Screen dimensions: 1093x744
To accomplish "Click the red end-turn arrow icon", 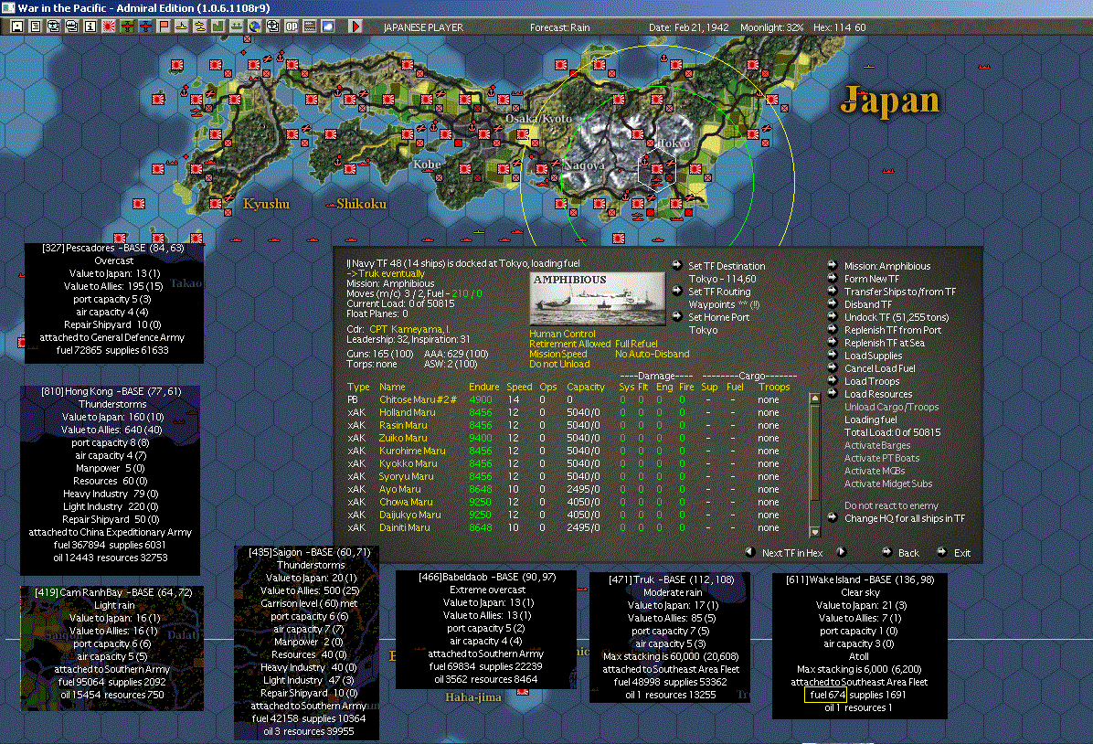I will pyautogui.click(x=355, y=27).
